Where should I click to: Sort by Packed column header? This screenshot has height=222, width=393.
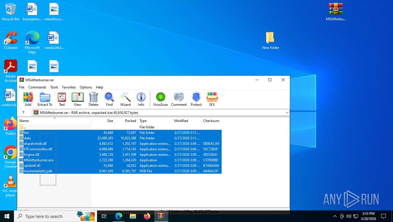coord(126,121)
